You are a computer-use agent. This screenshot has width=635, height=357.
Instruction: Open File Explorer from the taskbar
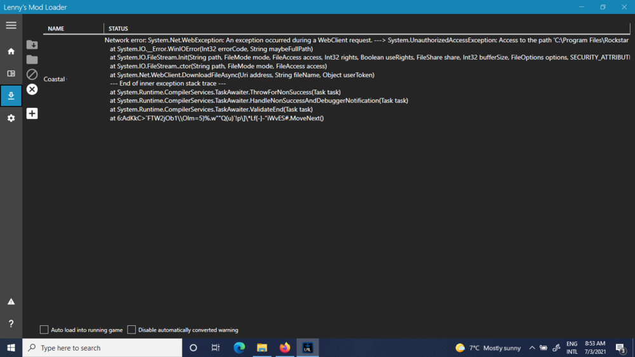pyautogui.click(x=262, y=347)
